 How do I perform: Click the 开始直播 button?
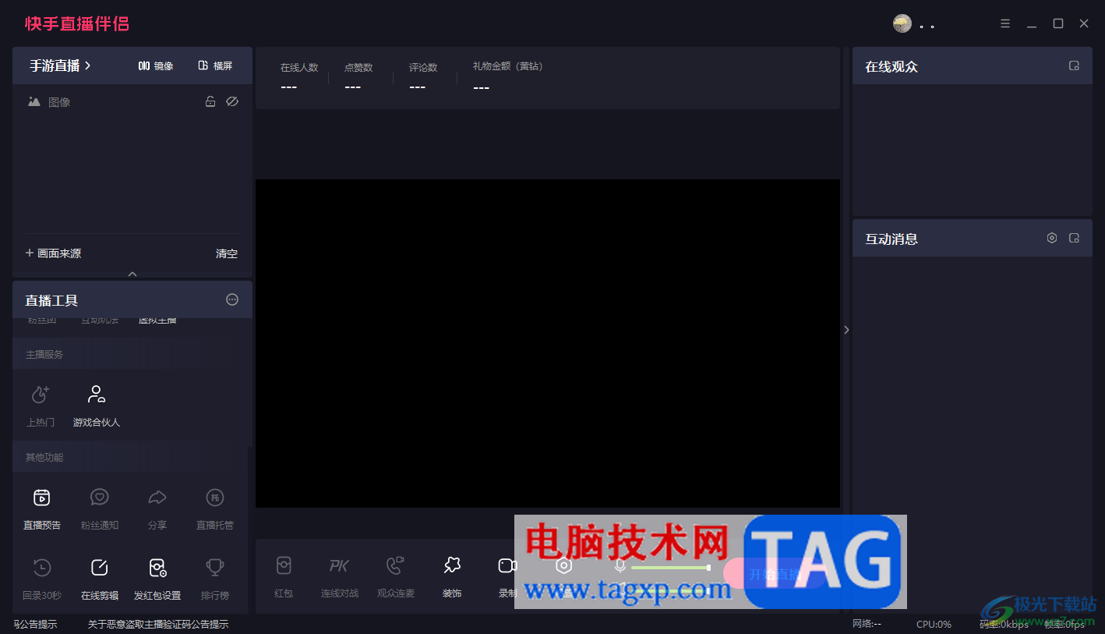click(774, 574)
